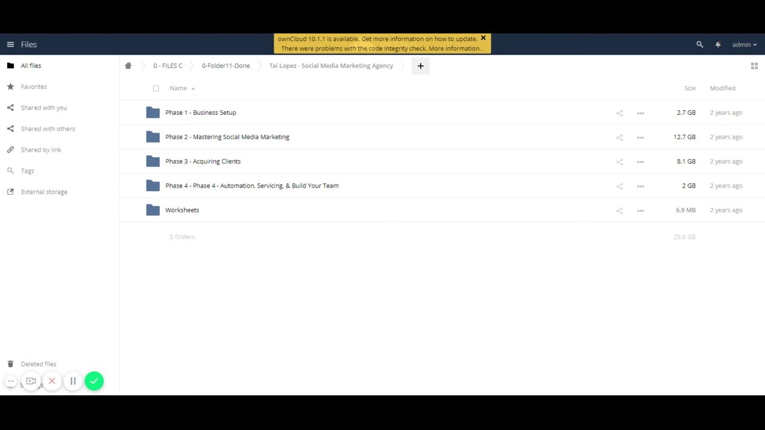Click the 2.7 GB size of Phase 1
Image resolution: width=765 pixels, height=430 pixels.
click(686, 112)
